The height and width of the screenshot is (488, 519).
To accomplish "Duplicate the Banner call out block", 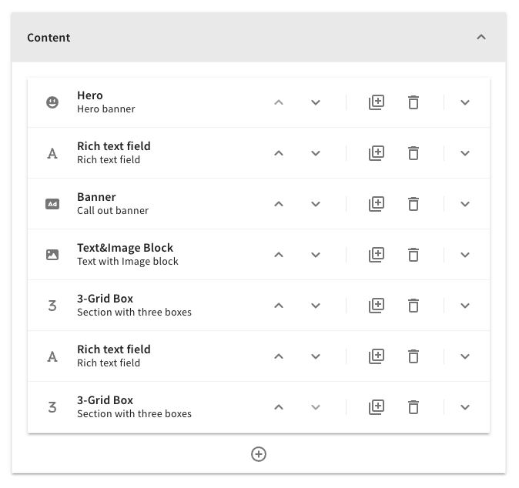I will click(376, 204).
